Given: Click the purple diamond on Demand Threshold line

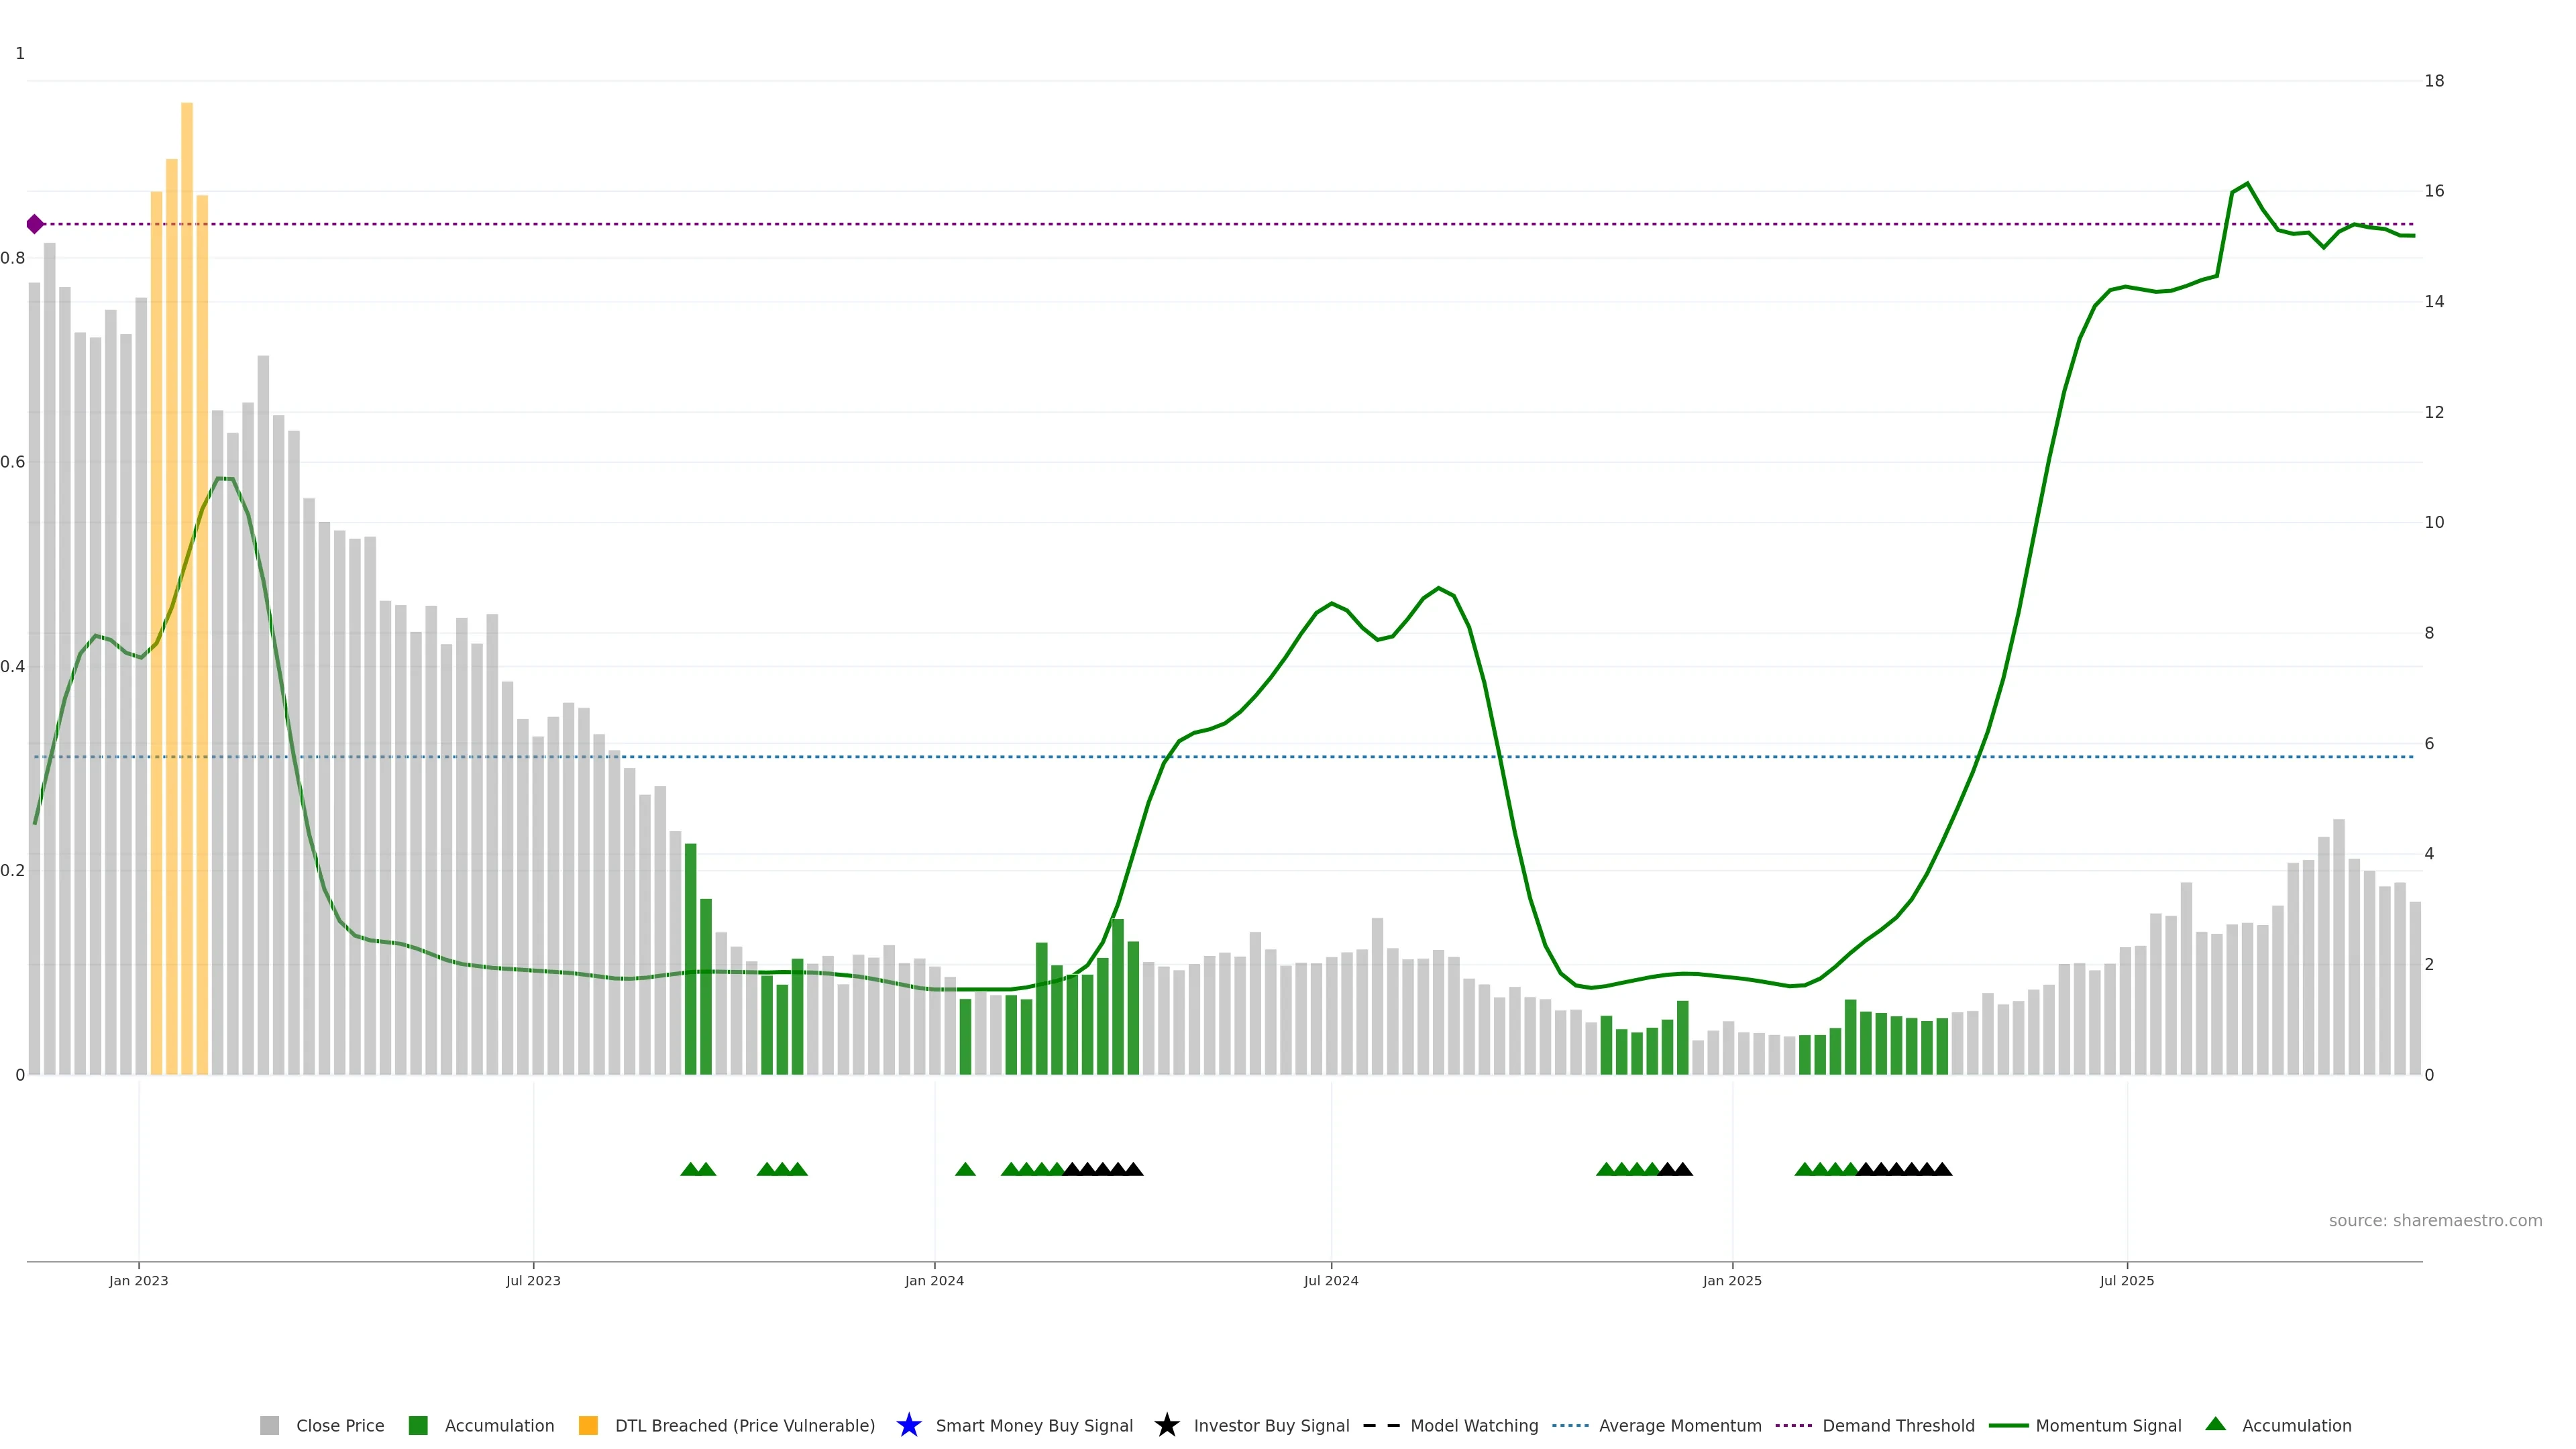Looking at the screenshot, I should (35, 224).
